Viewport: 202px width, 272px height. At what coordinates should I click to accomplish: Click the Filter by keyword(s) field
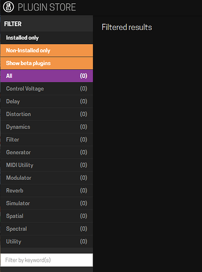47,260
